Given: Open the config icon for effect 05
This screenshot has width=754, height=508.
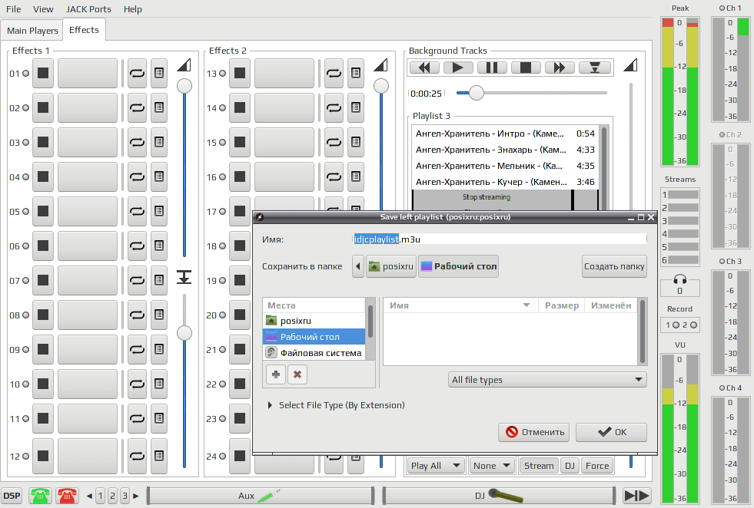Looking at the screenshot, I should (x=159, y=211).
